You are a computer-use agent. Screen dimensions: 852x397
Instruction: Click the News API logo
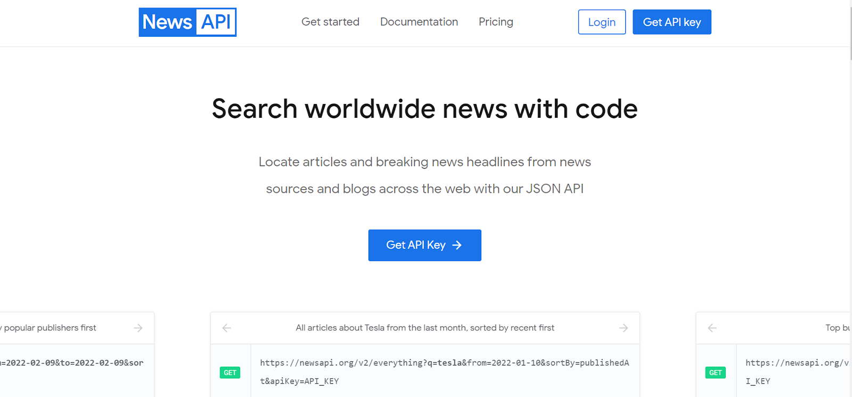[187, 22]
